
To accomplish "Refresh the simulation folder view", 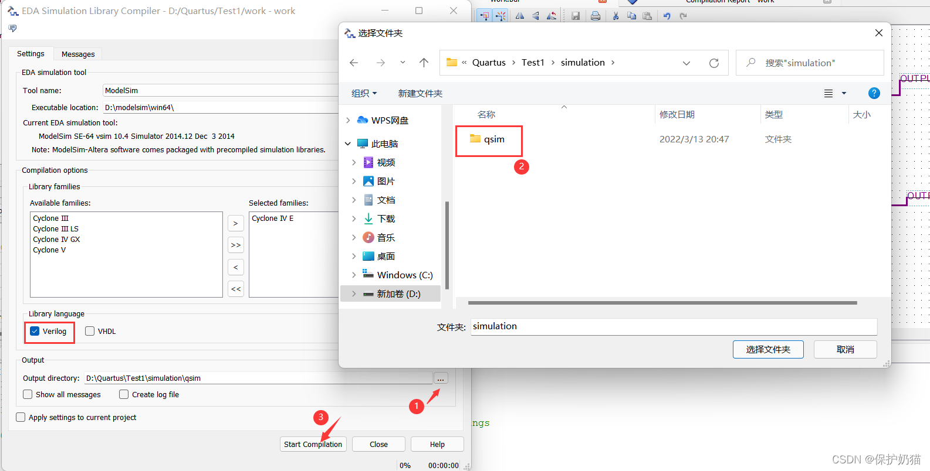I will click(714, 63).
